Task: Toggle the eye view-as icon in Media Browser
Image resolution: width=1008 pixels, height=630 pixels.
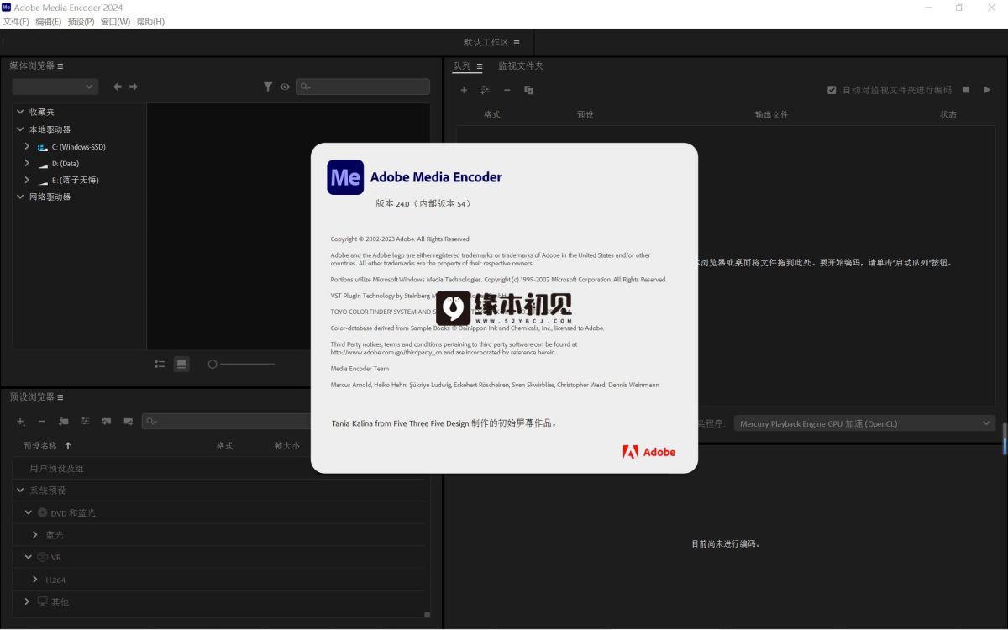Action: point(285,87)
